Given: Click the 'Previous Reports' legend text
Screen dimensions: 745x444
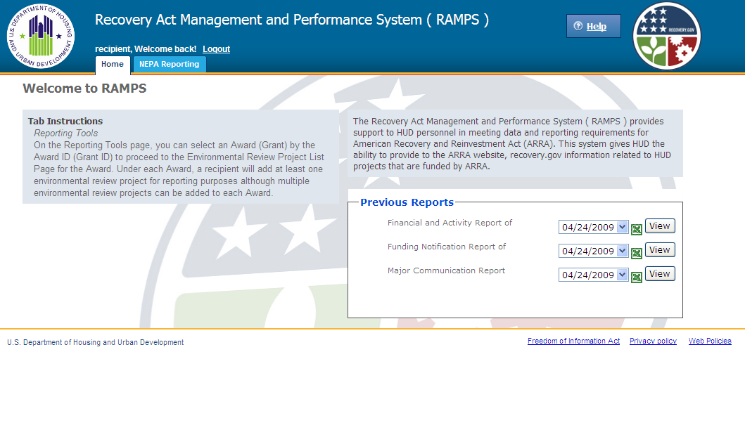Looking at the screenshot, I should point(407,202).
